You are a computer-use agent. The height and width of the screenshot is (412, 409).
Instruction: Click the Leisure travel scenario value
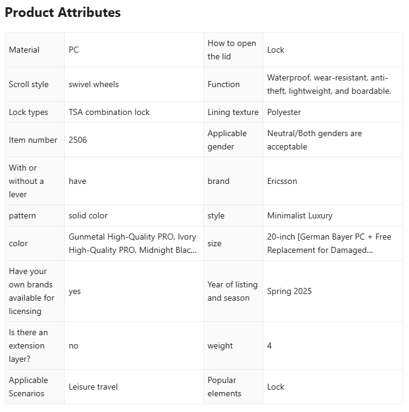[x=93, y=387]
